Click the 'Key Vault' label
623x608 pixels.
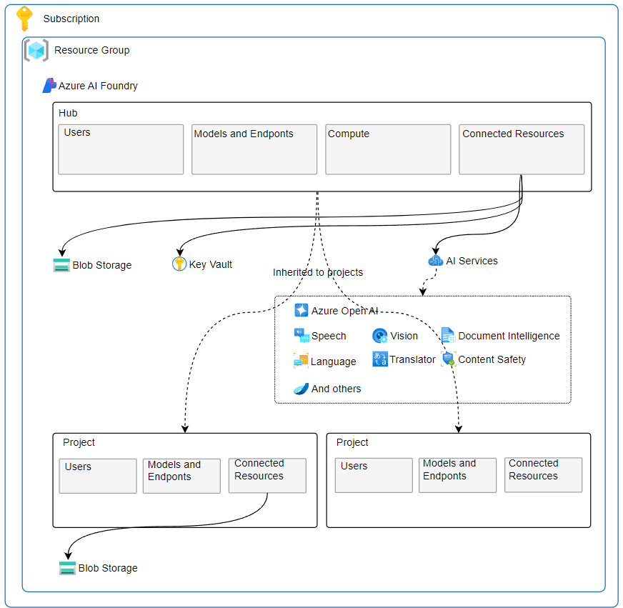[x=211, y=264]
